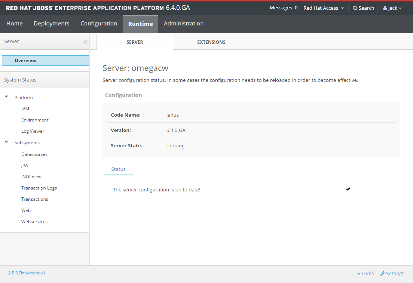Click the Server State: label
413x283 pixels.
click(126, 145)
